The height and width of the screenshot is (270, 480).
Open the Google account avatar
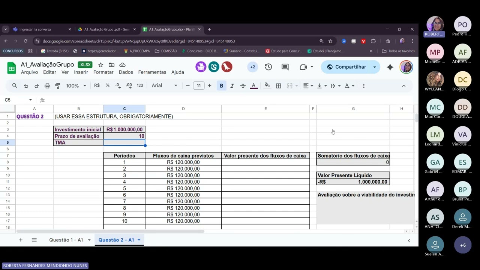click(406, 67)
